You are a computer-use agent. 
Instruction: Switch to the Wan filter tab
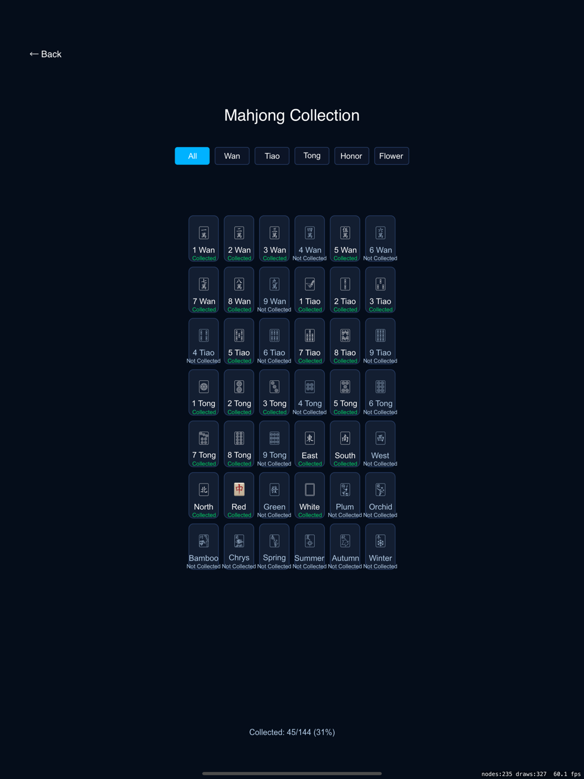coord(232,156)
